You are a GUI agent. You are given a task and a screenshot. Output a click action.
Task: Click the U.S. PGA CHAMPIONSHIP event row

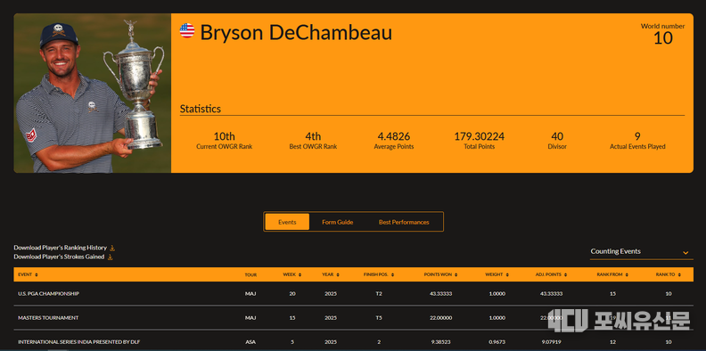pos(354,293)
